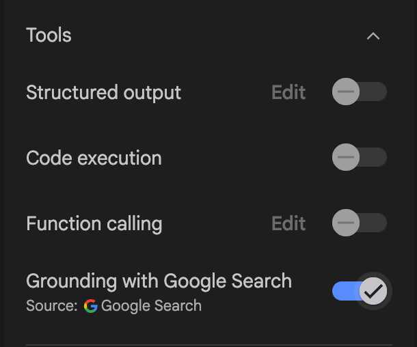Image resolution: width=417 pixels, height=347 pixels.
Task: Enable the Function calling toggle
Action: tap(360, 223)
